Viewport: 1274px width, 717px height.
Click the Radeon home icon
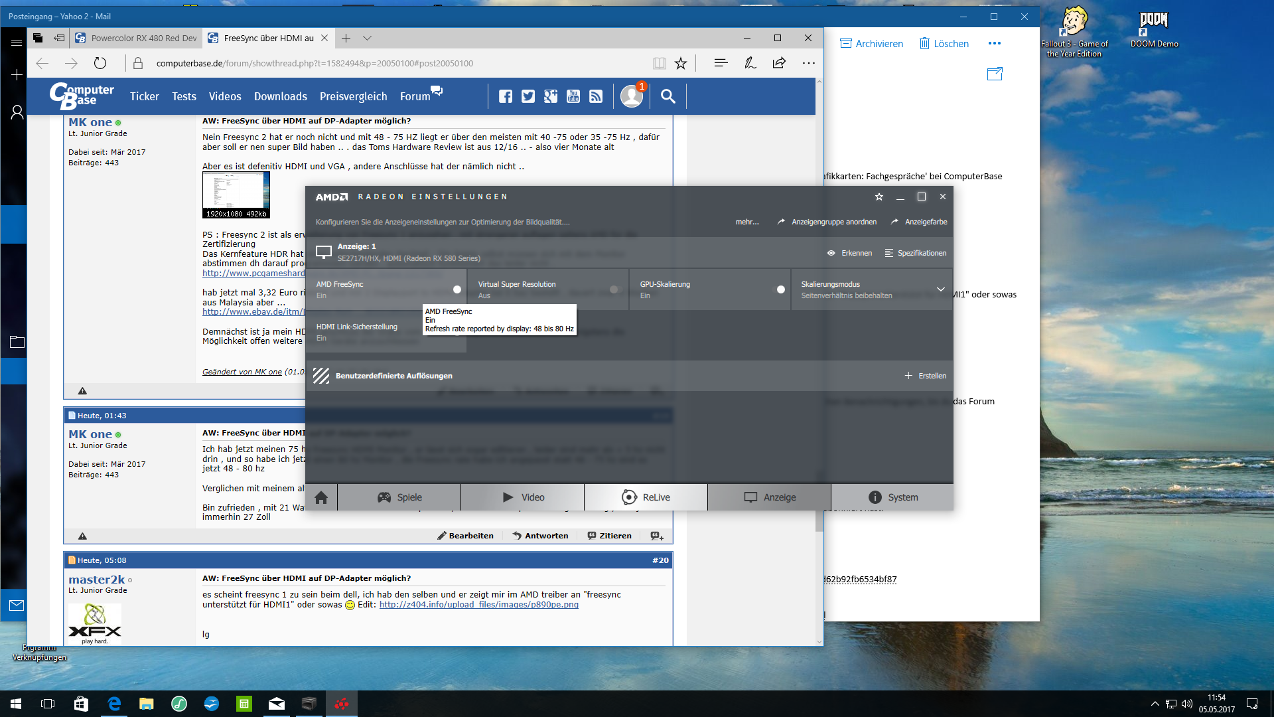click(321, 497)
